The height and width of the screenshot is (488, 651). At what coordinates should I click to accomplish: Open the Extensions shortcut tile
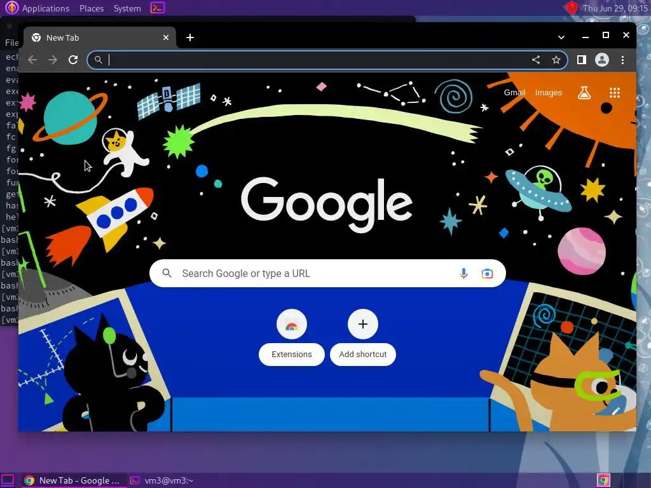pyautogui.click(x=292, y=324)
